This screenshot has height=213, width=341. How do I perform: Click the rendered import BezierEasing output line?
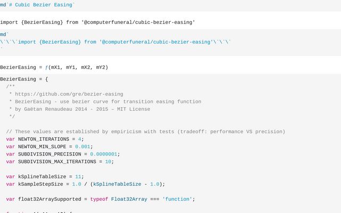coord(98,22)
